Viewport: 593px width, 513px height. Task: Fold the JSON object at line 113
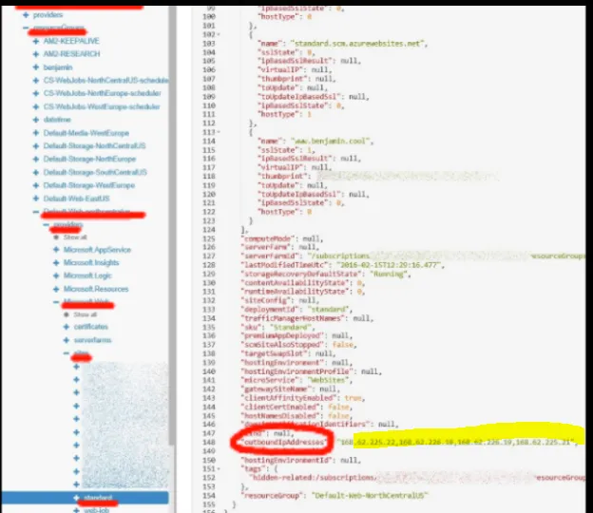pos(219,132)
